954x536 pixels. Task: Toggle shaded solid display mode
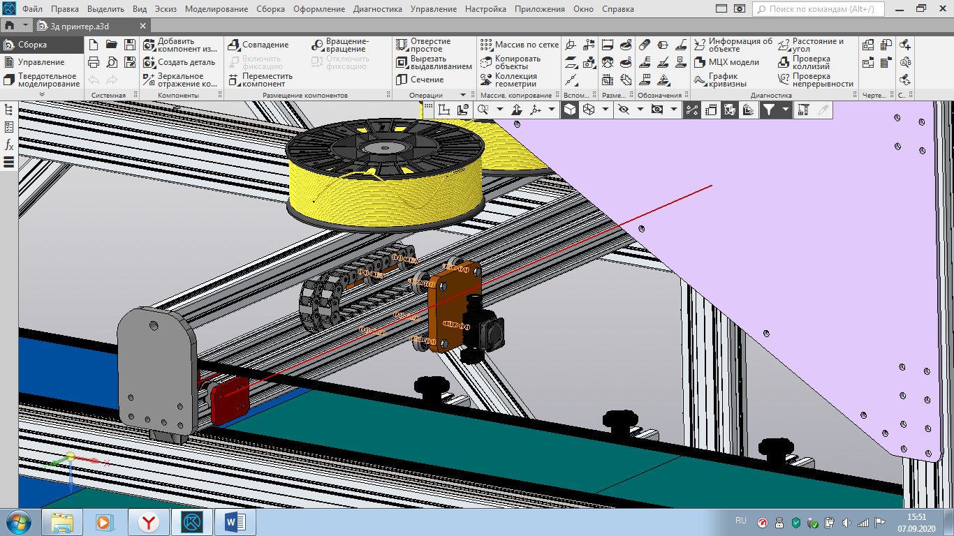point(570,110)
